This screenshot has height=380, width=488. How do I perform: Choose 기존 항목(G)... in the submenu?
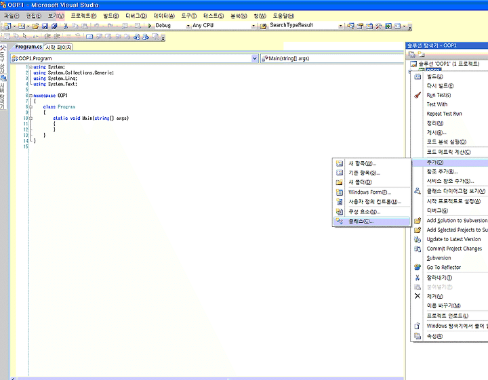coord(371,173)
